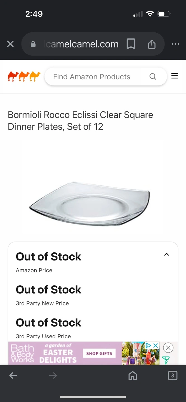Collapse the price panel with chevron
Image resolution: width=186 pixels, height=402 pixels.
tap(166, 254)
